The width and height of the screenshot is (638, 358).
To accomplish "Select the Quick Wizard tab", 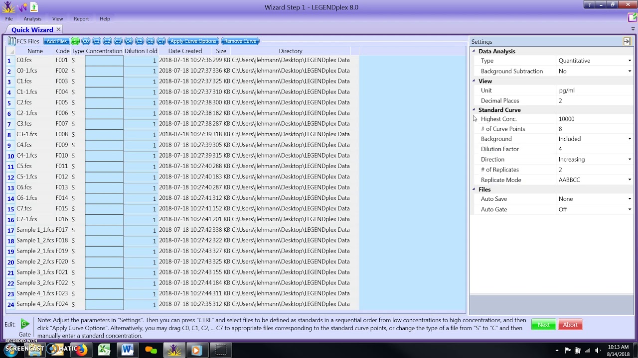I will coord(32,30).
